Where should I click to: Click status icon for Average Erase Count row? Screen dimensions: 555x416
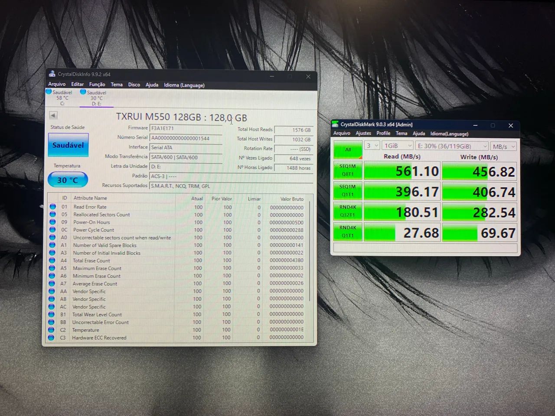click(x=52, y=283)
